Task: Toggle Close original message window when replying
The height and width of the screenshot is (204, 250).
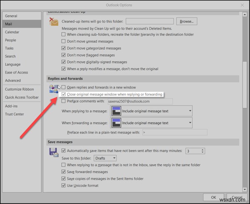Action: coord(63,94)
